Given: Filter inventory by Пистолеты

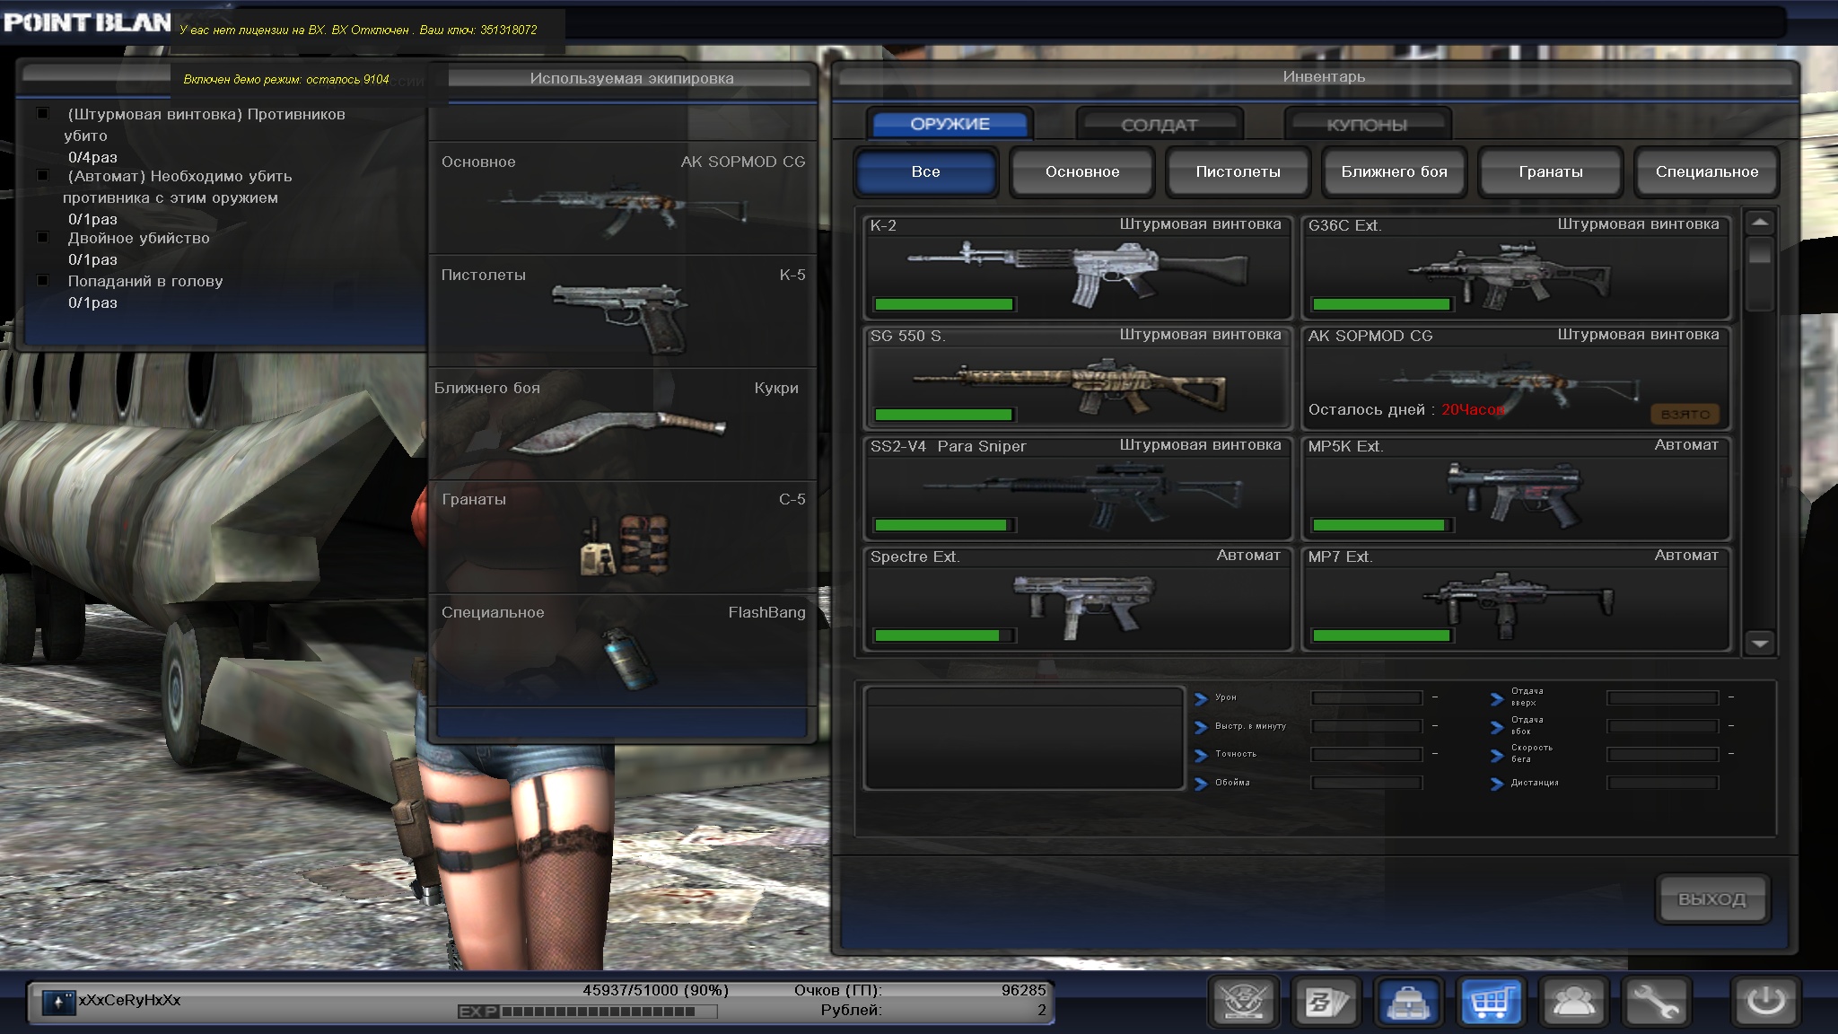Looking at the screenshot, I should coord(1238,171).
